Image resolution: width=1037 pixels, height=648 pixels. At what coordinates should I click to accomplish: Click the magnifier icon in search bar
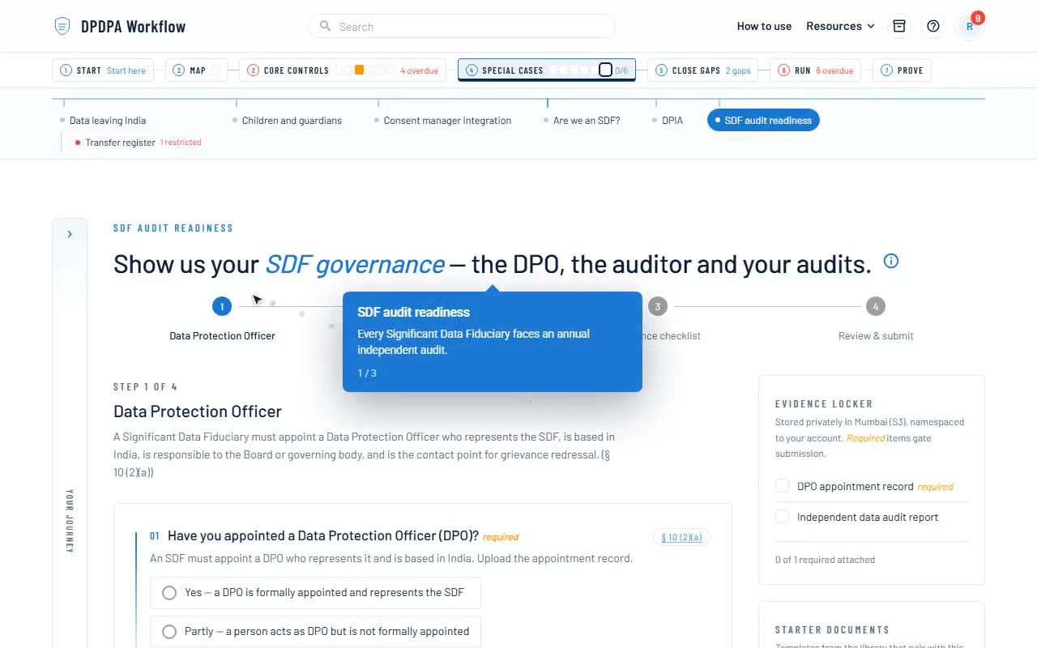[325, 26]
